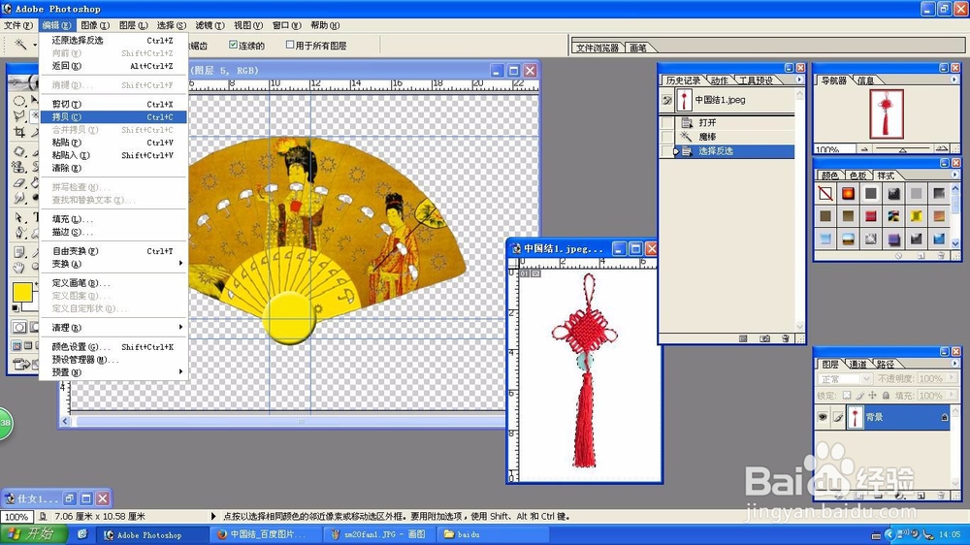
Task: Open the 文件浏览器 palette well tab
Action: pos(597,48)
